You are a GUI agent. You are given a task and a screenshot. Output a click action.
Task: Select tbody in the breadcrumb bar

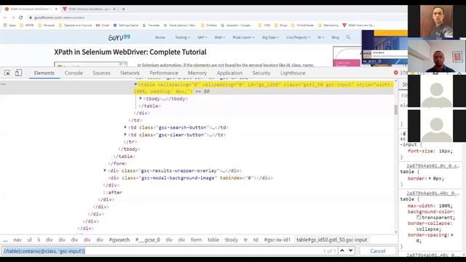point(232,239)
